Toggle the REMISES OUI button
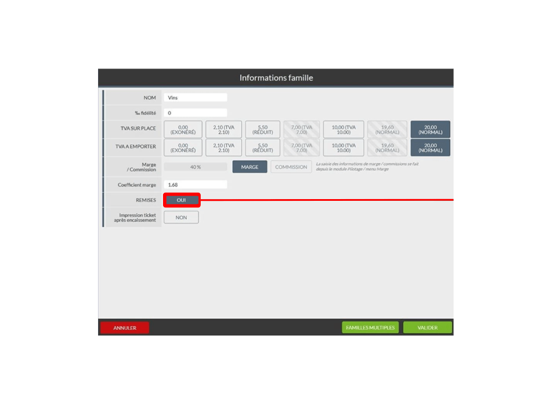Image resolution: width=535 pixels, height=404 pixels. click(182, 200)
